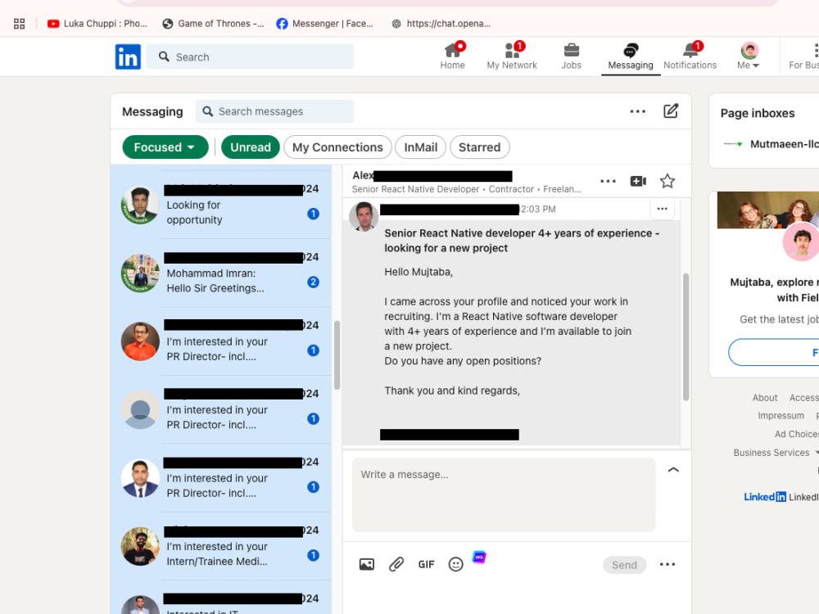Image resolution: width=819 pixels, height=614 pixels.
Task: Open the LinkedIn home logo
Action: (x=128, y=57)
